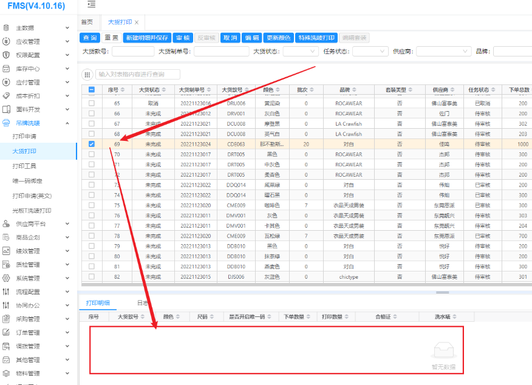Close the 大货打印 tab with its X icon
The image size is (532, 385).
click(x=137, y=22)
